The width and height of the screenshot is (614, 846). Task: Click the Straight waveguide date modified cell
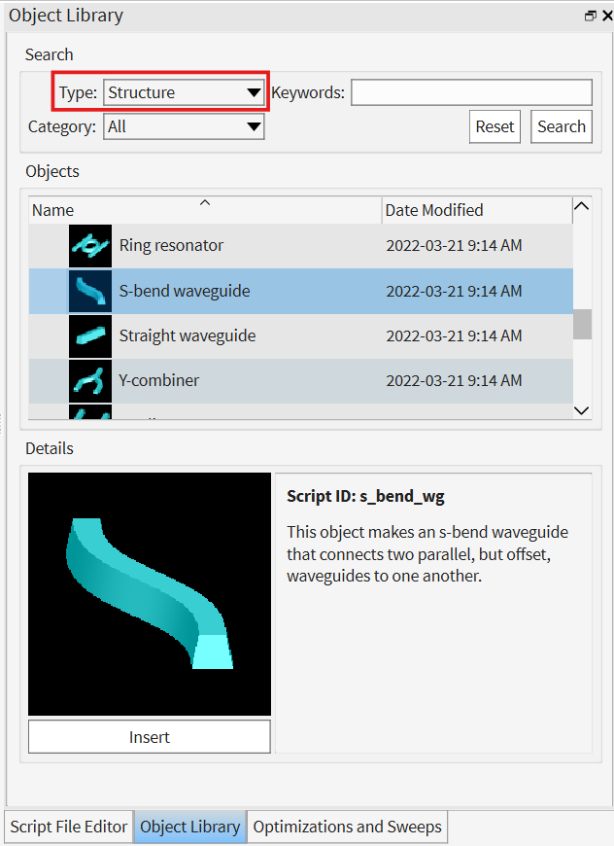[454, 335]
